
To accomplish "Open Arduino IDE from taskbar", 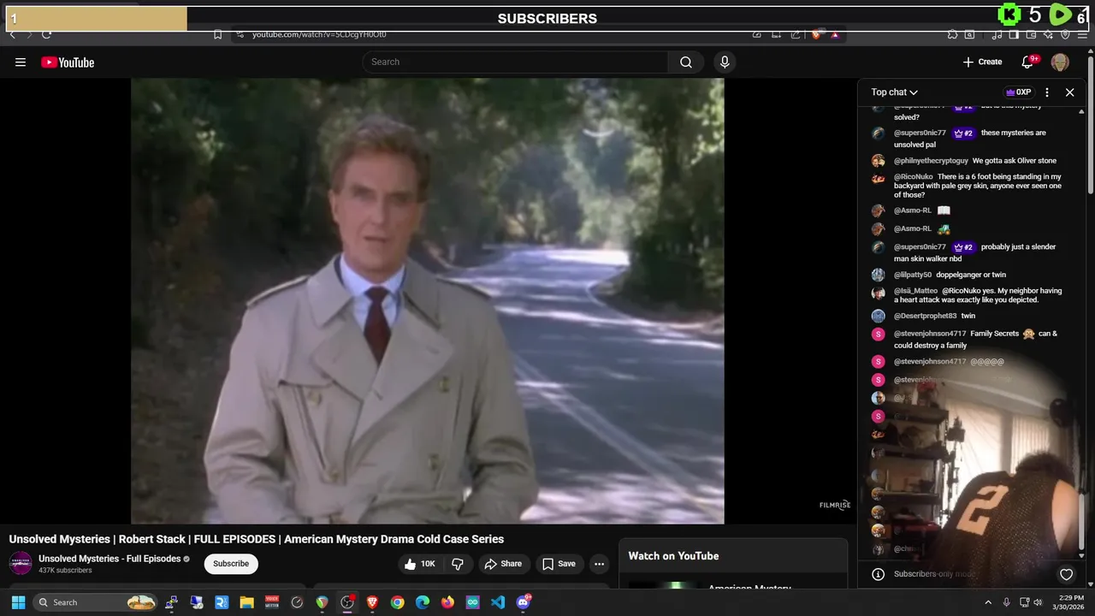I will click(x=473, y=602).
